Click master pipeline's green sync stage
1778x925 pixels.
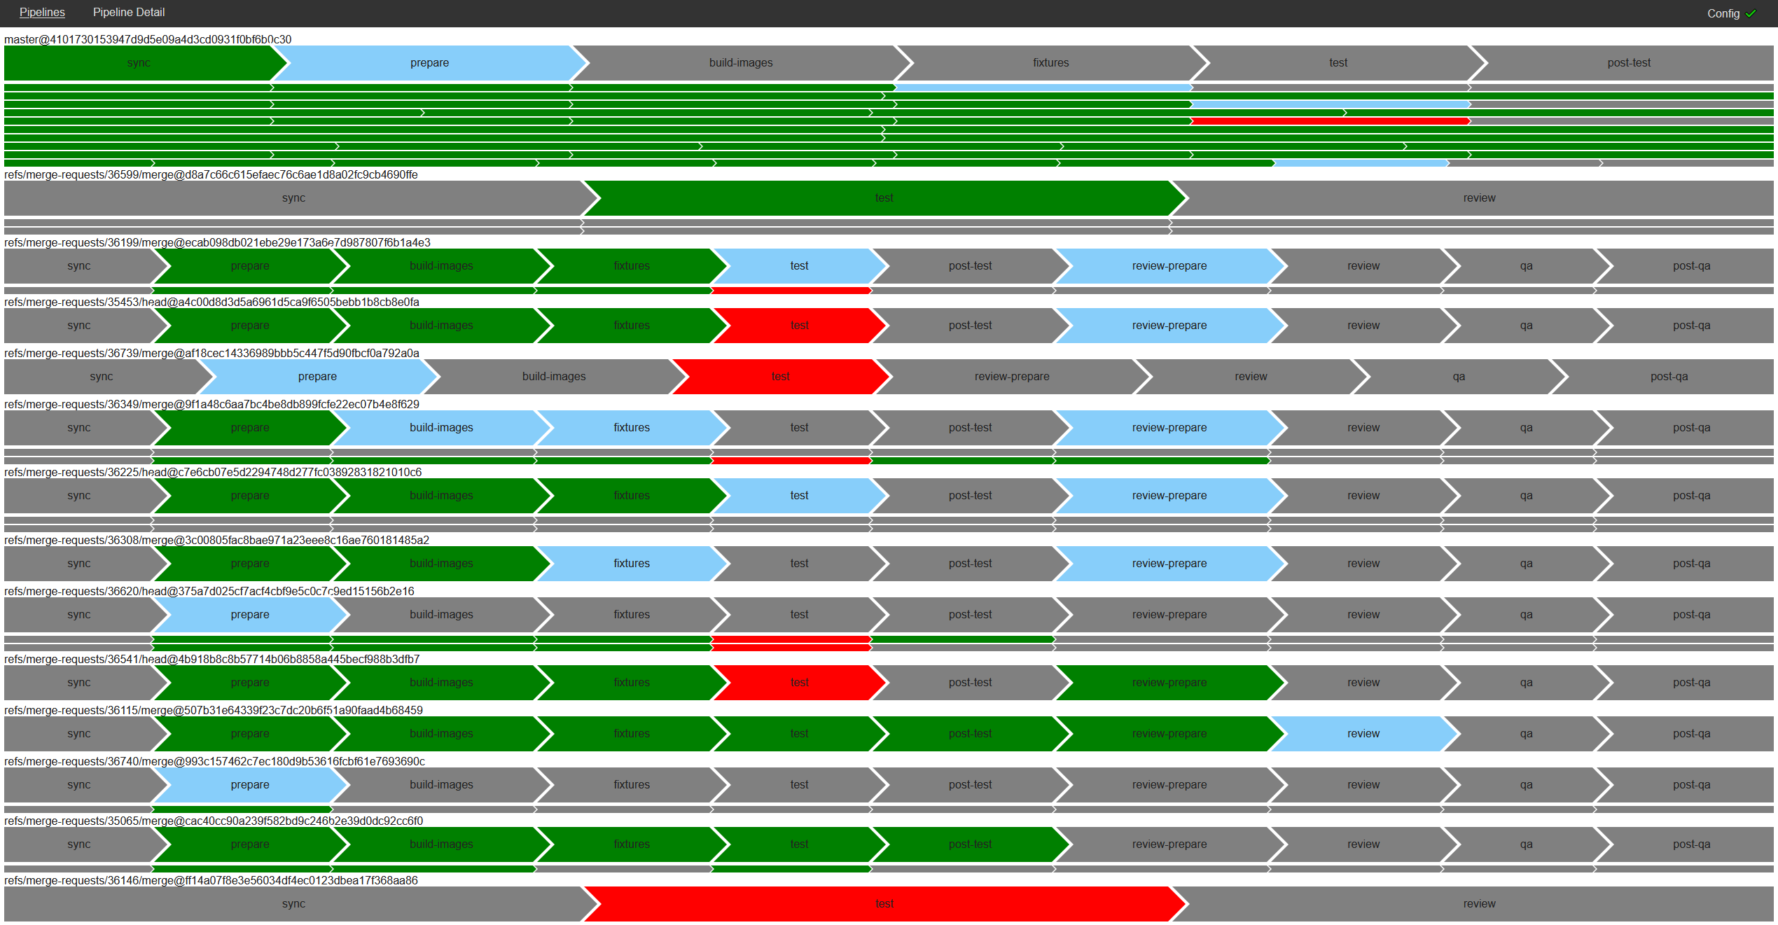tap(139, 63)
